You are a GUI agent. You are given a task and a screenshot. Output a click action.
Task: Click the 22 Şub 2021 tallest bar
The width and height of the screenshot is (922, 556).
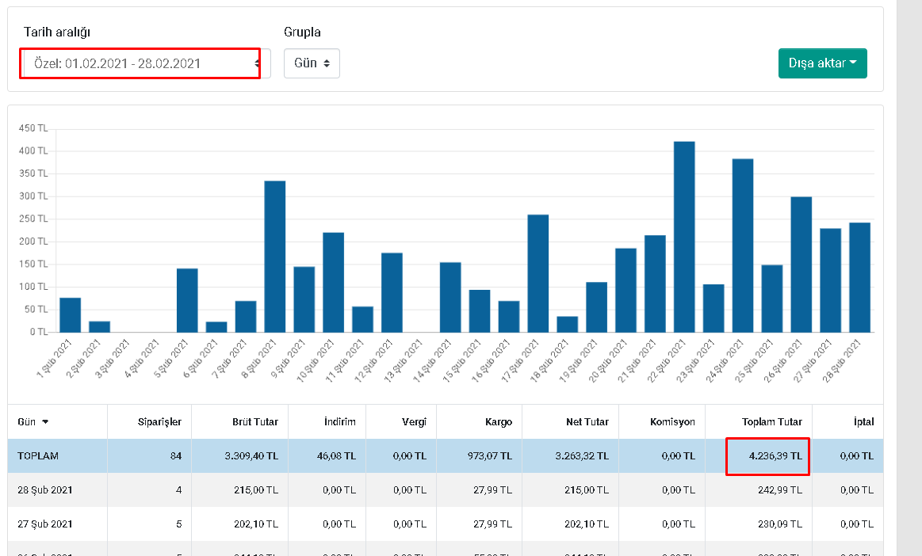684,237
